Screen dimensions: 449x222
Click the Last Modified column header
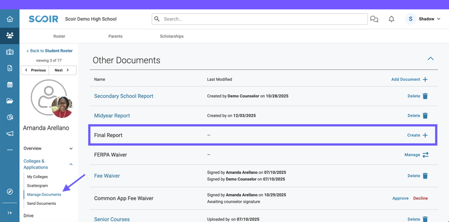[219, 80]
